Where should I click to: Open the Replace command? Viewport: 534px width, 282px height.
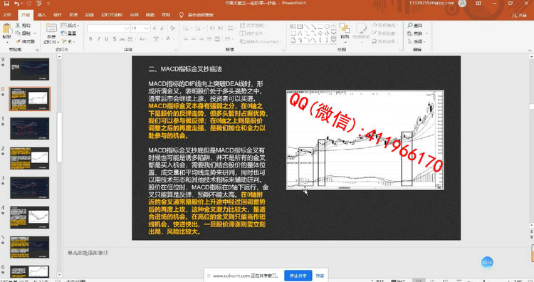[x=415, y=33]
